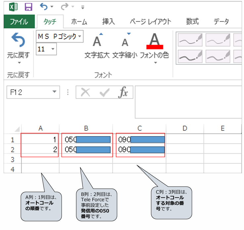Select column C header
The image size is (244, 230).
pos(139,129)
